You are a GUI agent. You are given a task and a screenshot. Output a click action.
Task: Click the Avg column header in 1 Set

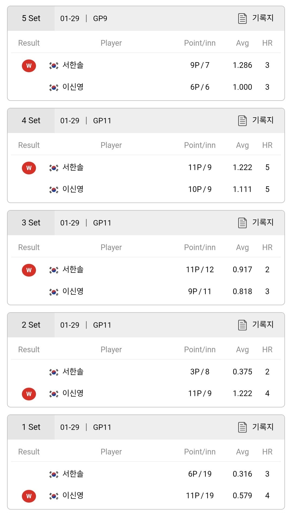[242, 452]
